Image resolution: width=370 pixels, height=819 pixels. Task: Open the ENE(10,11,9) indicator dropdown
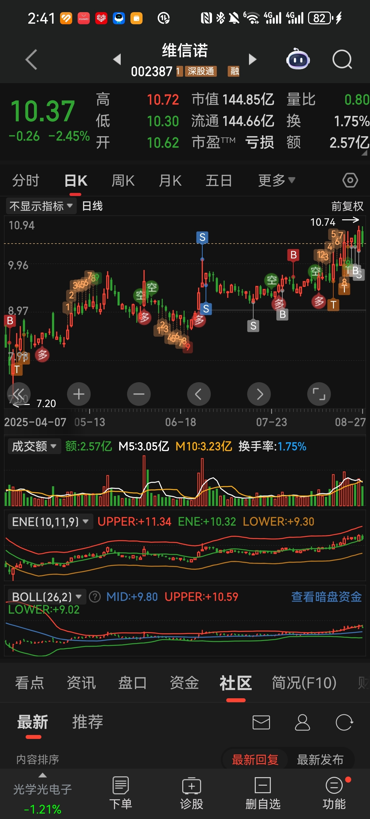[50, 521]
